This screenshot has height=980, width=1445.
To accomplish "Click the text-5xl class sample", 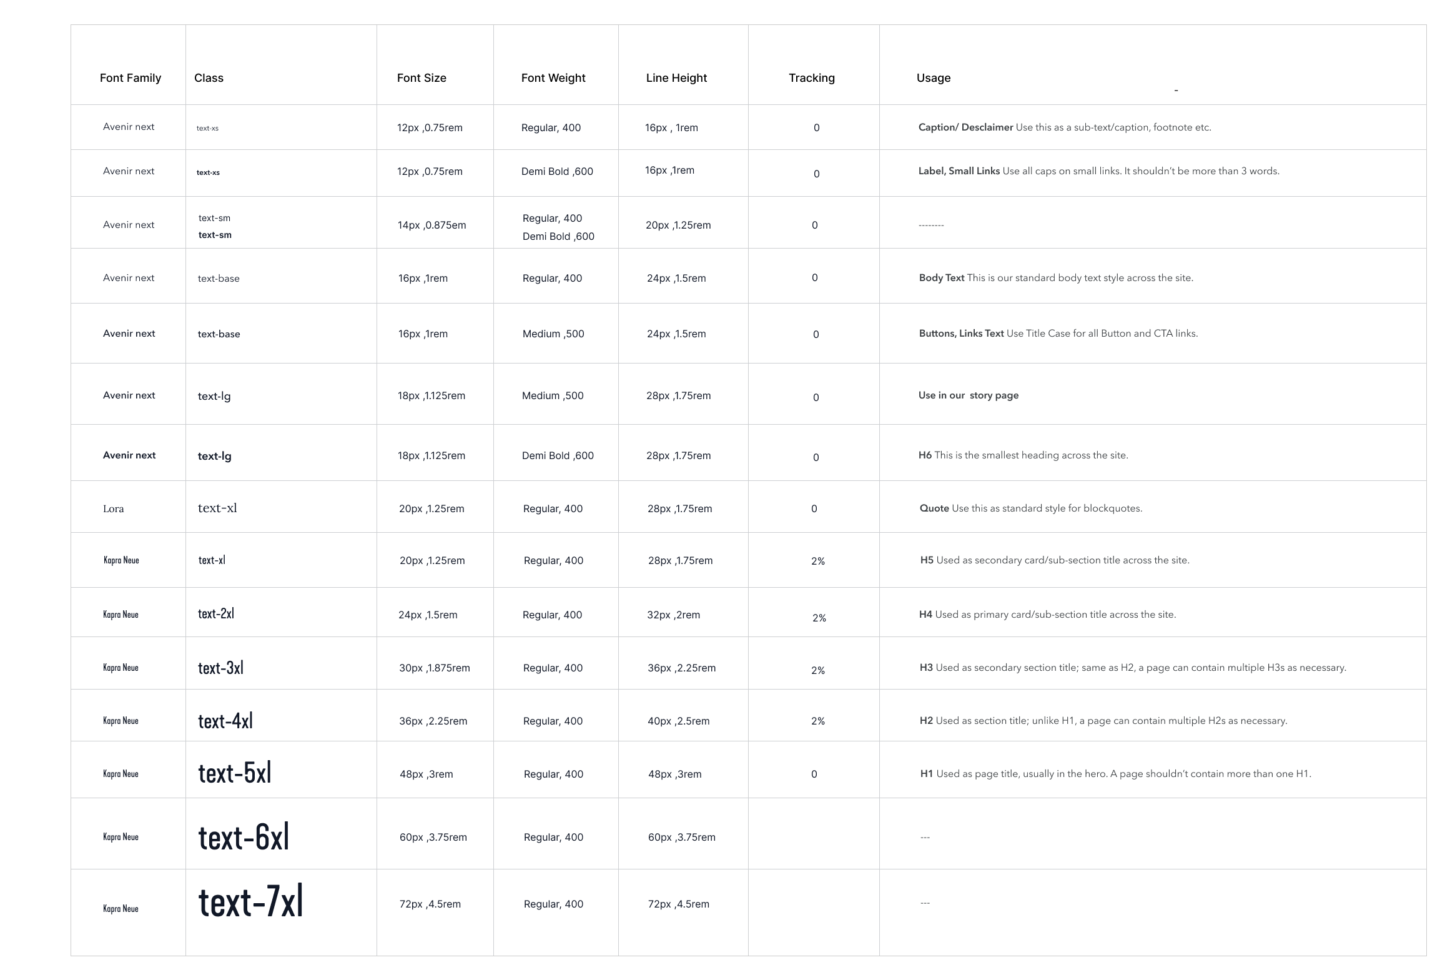I will point(235,773).
